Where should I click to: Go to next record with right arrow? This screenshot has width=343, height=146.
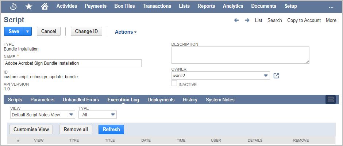[247, 20]
